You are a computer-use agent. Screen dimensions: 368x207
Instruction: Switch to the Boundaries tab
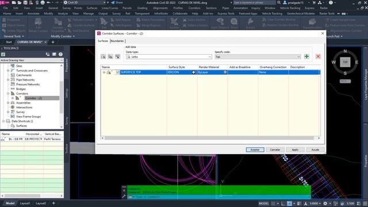[x=117, y=41]
